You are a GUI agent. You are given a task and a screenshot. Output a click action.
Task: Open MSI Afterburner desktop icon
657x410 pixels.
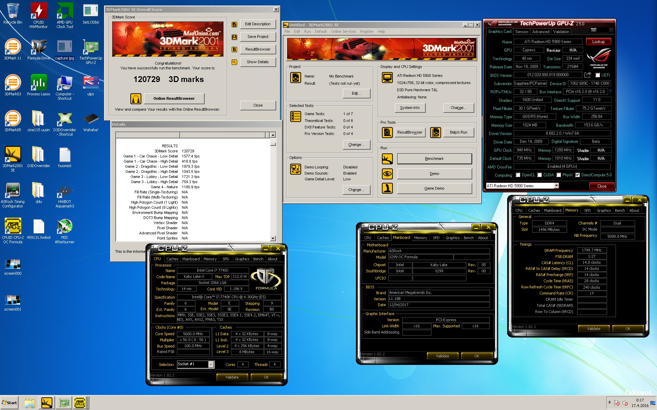click(65, 231)
